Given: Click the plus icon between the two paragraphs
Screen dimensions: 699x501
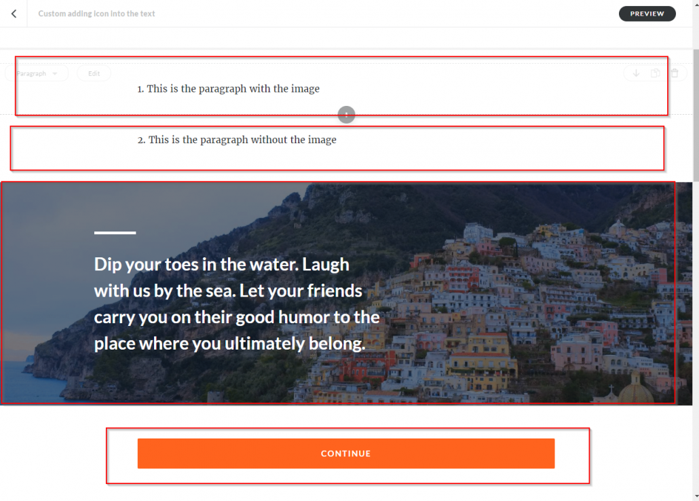Looking at the screenshot, I should [346, 114].
